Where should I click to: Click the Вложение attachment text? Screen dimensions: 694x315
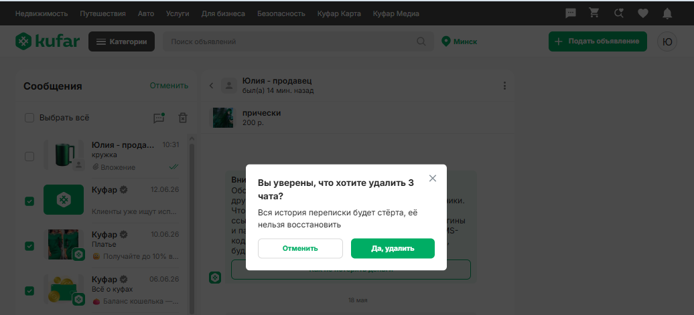118,167
